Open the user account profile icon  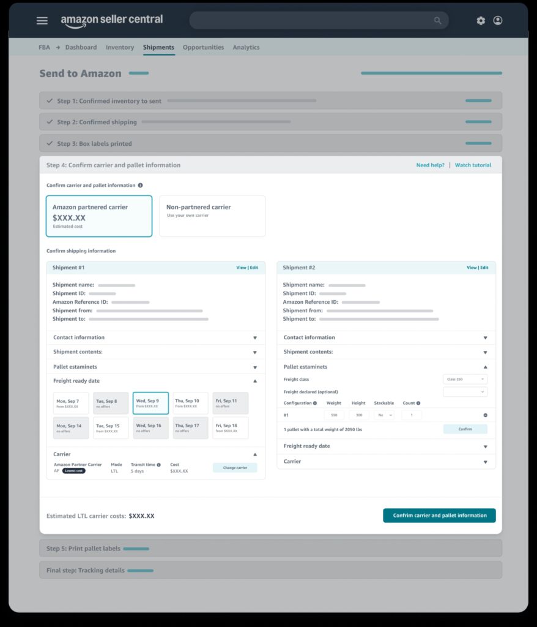point(498,20)
